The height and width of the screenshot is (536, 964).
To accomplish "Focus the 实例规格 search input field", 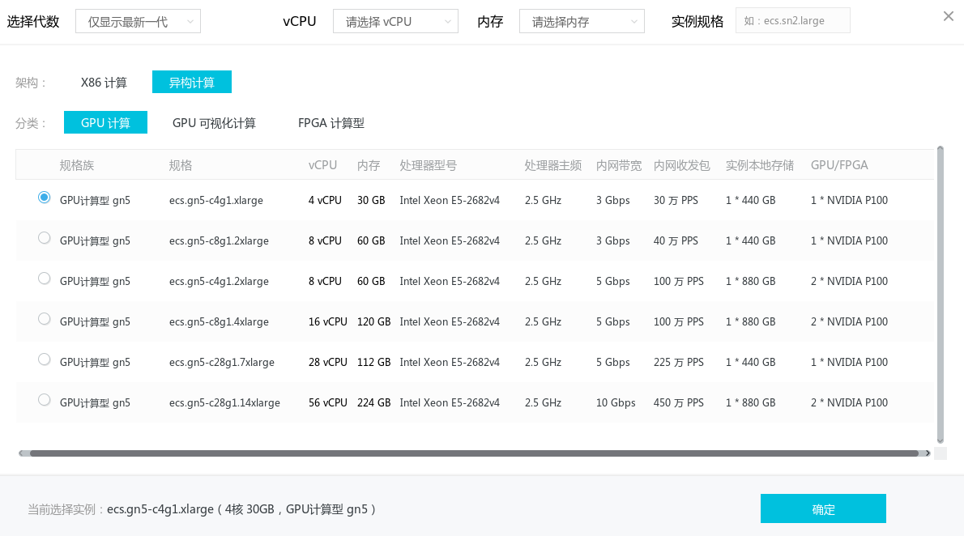I will click(792, 21).
